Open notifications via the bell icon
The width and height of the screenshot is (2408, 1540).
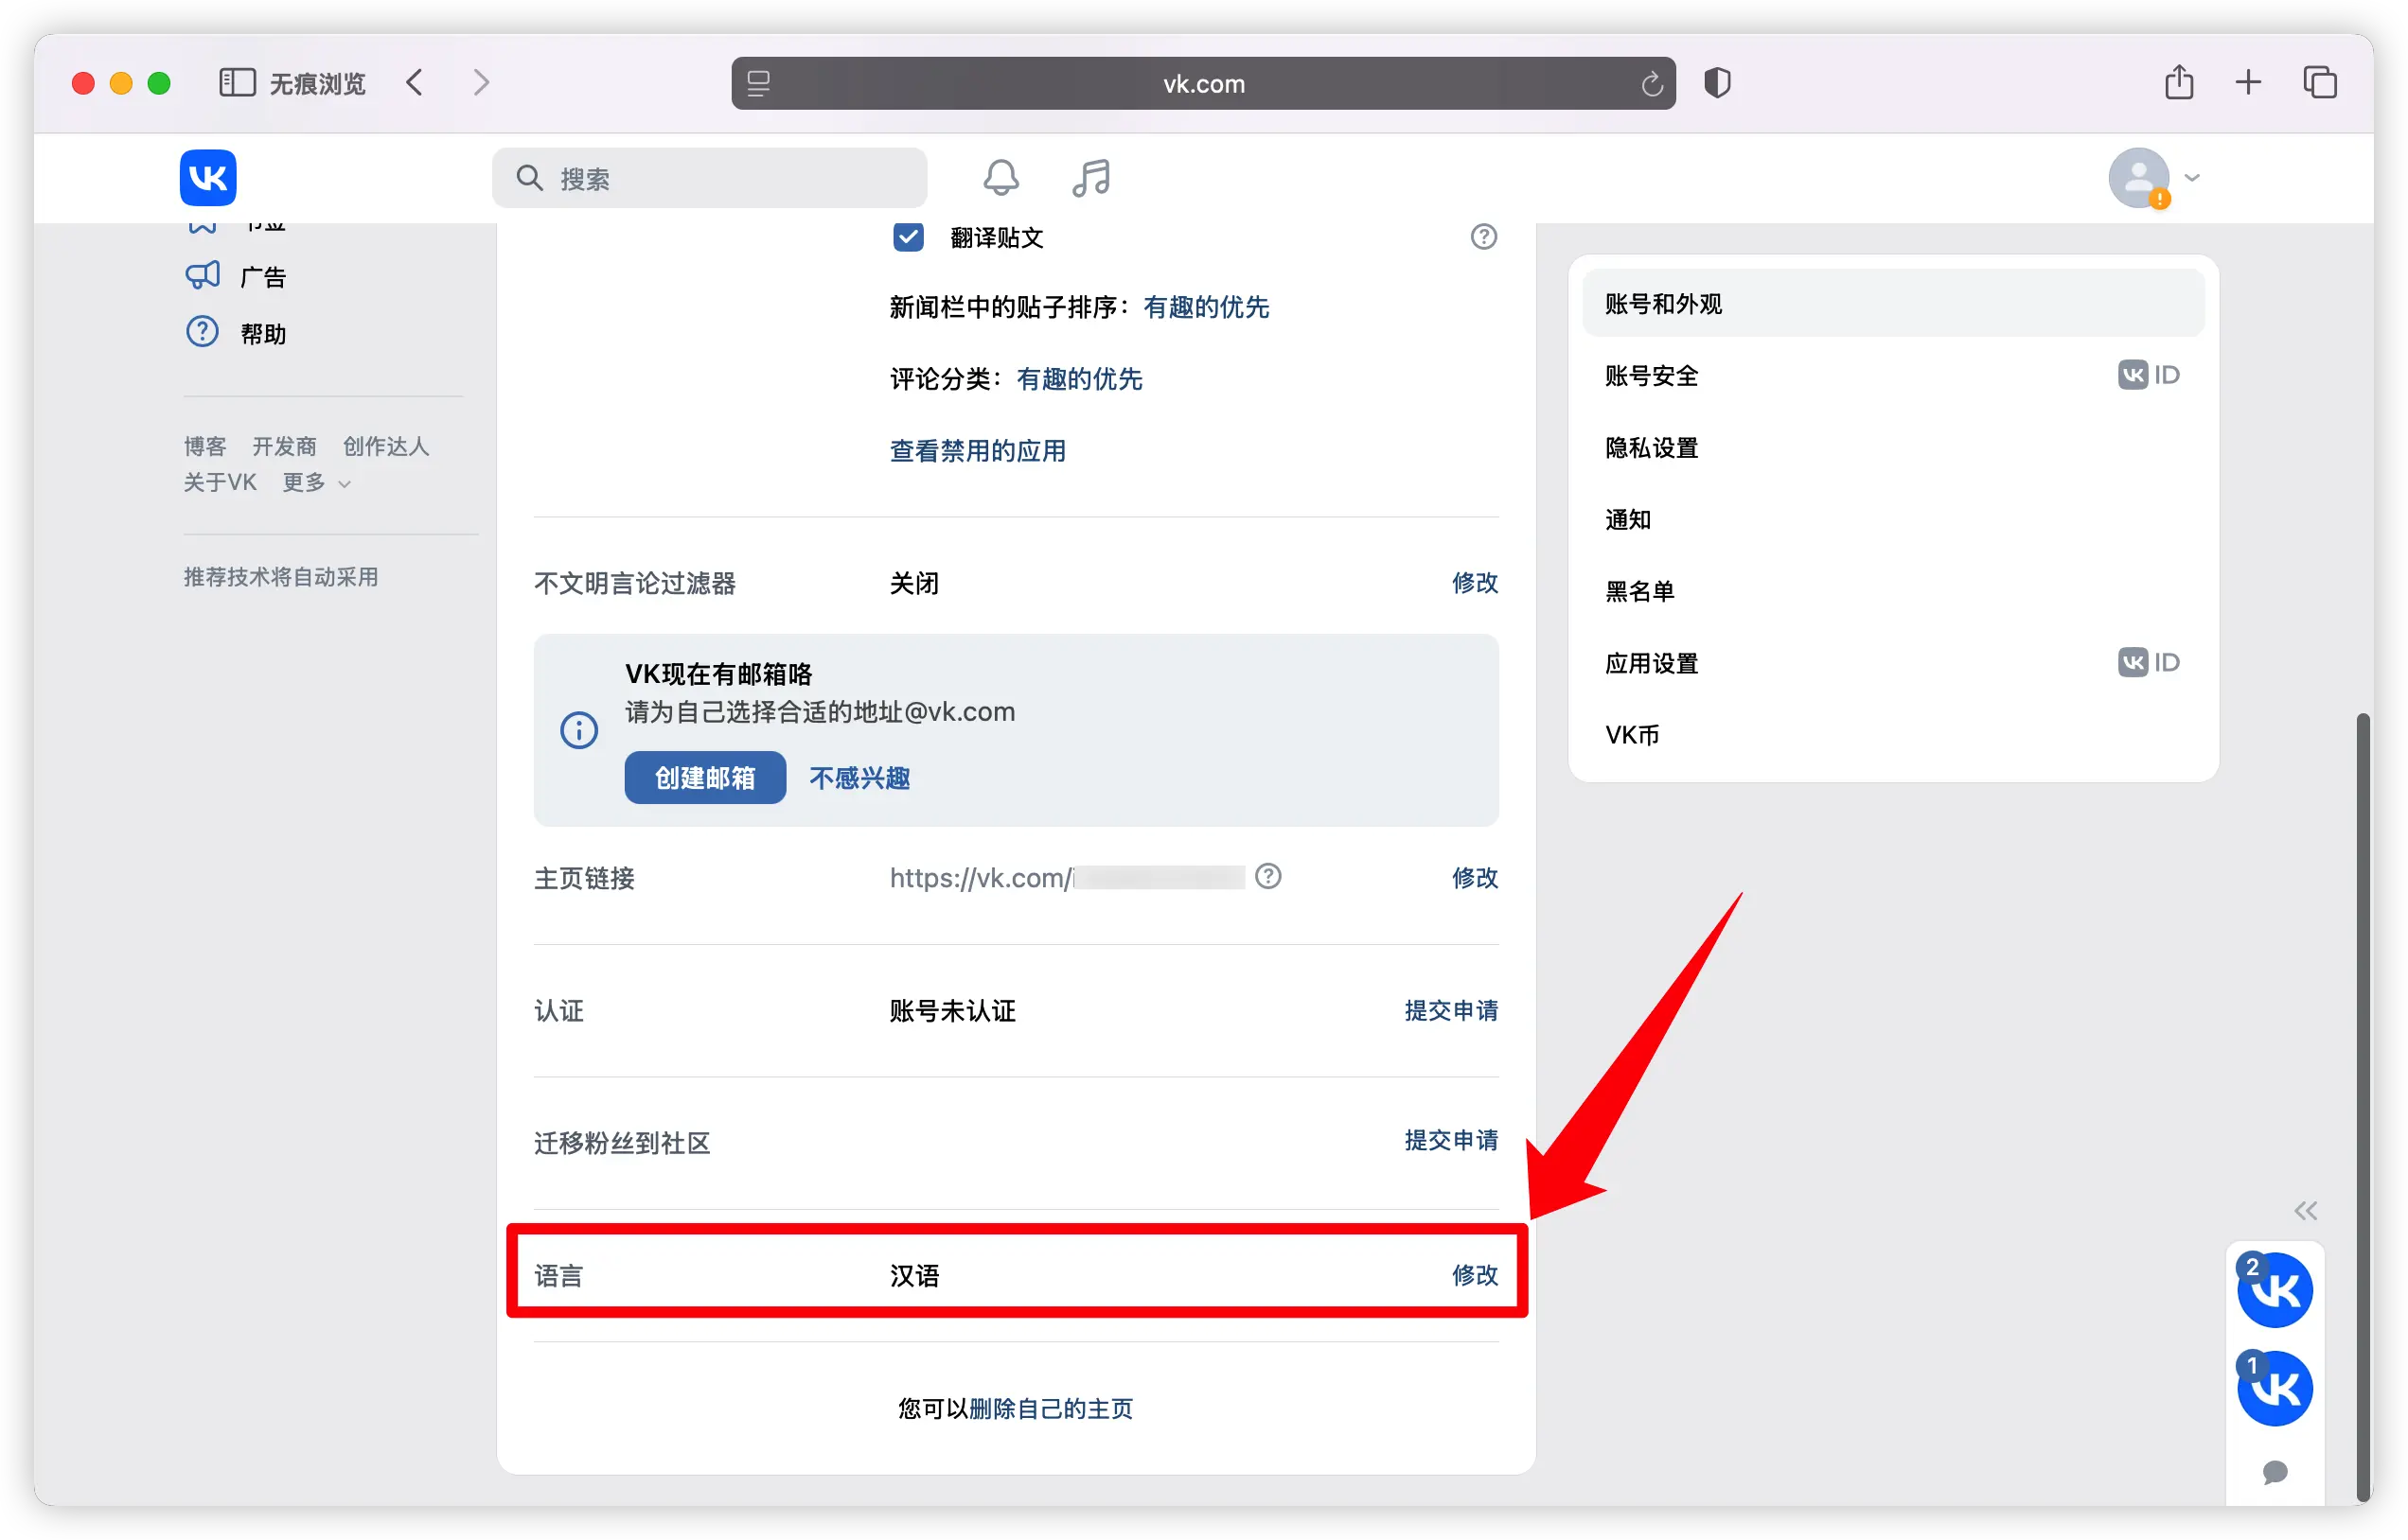[1000, 177]
